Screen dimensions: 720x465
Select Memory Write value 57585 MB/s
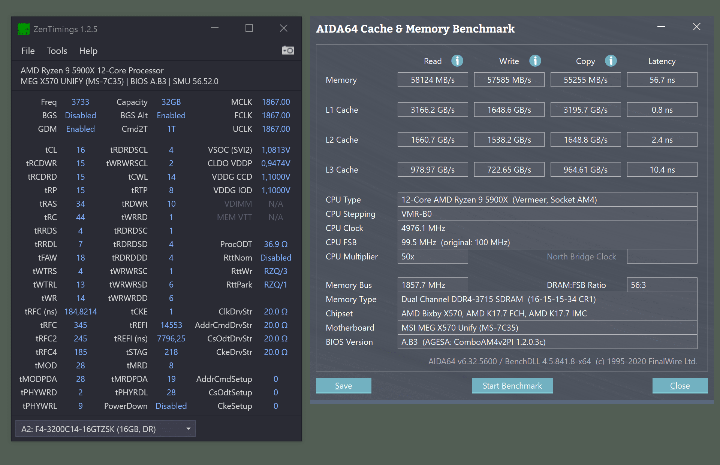pos(509,80)
